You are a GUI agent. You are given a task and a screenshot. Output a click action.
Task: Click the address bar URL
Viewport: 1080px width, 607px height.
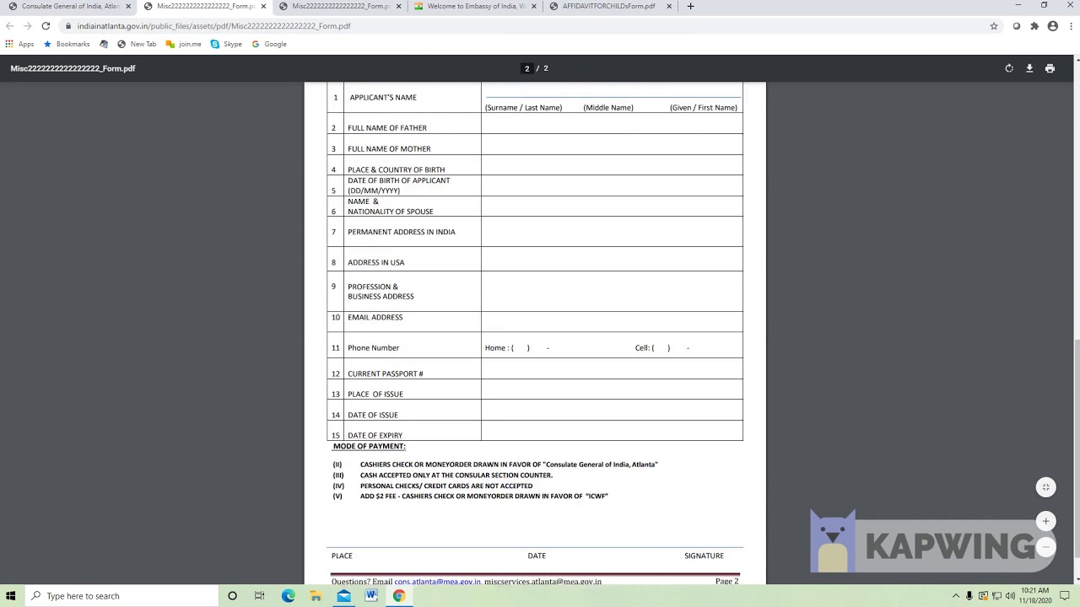pos(213,26)
